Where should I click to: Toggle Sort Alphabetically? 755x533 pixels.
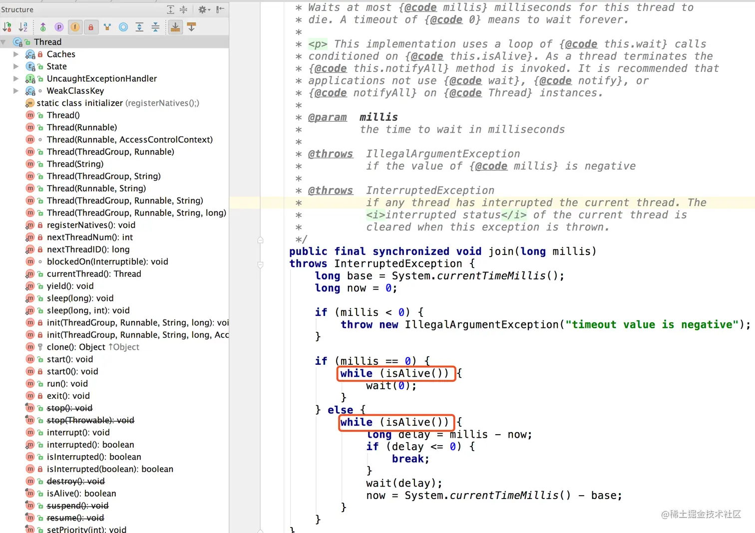click(x=23, y=27)
